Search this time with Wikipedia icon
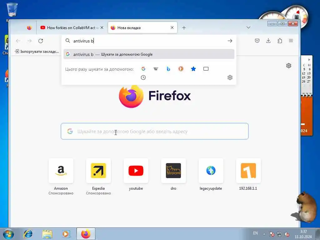This screenshot has height=240, width=320. [156, 69]
